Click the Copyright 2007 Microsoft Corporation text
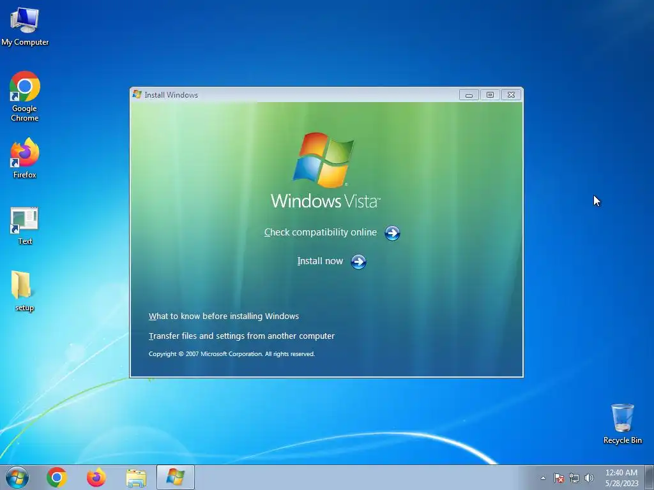This screenshot has height=490, width=654. (231, 353)
